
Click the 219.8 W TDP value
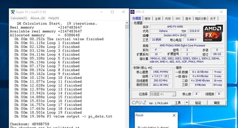194,31
